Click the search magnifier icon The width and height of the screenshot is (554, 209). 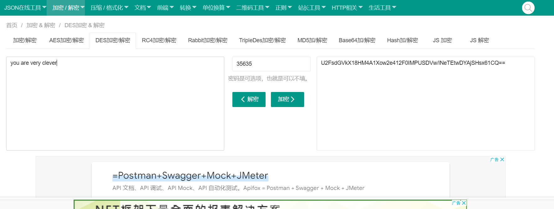click(528, 8)
